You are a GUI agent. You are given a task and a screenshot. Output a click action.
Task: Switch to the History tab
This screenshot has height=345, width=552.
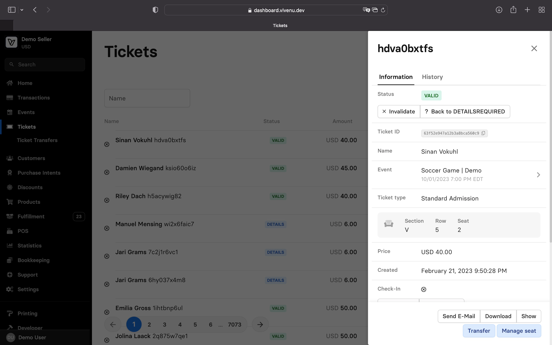(x=432, y=77)
